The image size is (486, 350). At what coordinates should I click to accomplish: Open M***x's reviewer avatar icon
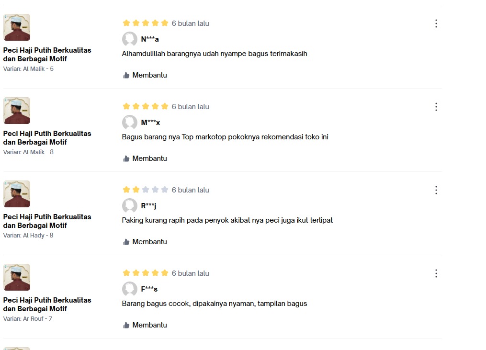[x=129, y=123]
